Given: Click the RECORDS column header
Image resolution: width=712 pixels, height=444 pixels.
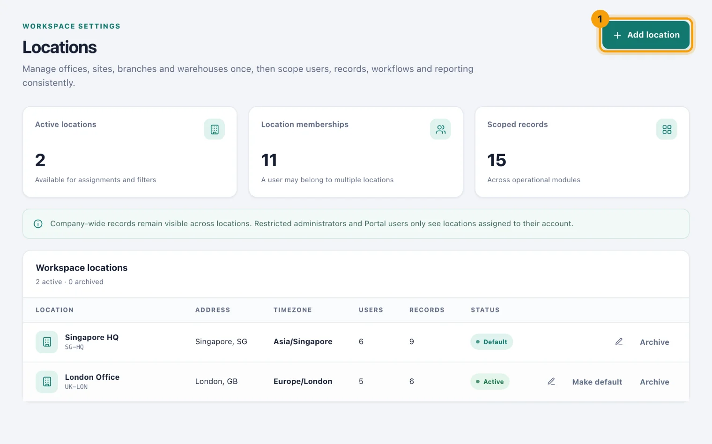Looking at the screenshot, I should coord(427,310).
